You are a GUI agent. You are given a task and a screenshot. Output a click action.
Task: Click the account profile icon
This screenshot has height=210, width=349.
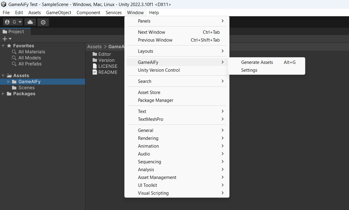click(7, 22)
